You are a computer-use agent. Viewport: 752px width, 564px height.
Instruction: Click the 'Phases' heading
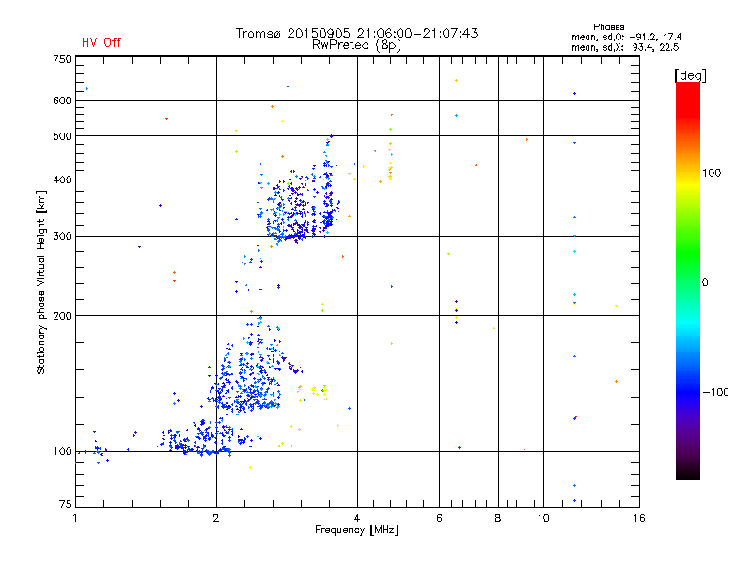coord(608,27)
